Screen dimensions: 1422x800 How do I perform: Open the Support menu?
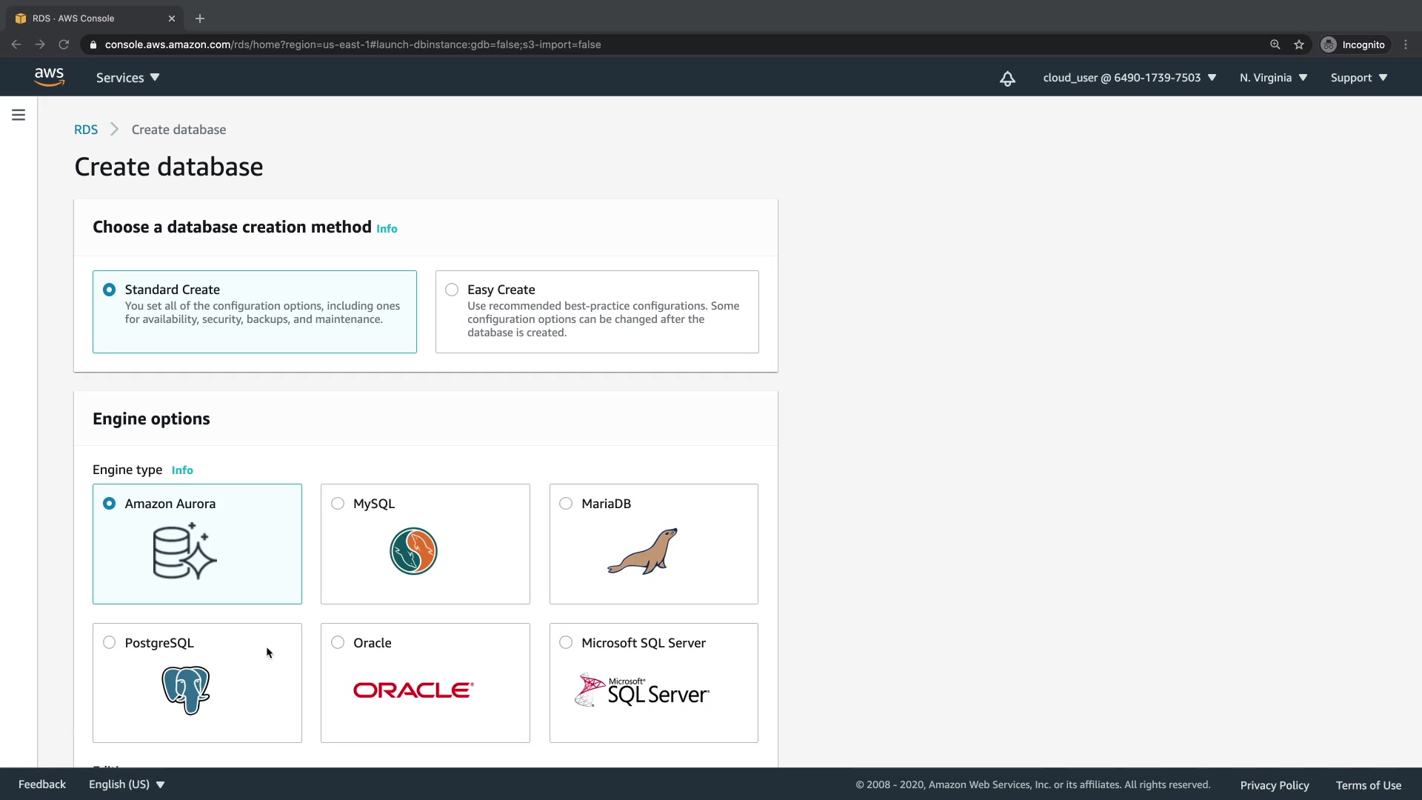(1358, 78)
